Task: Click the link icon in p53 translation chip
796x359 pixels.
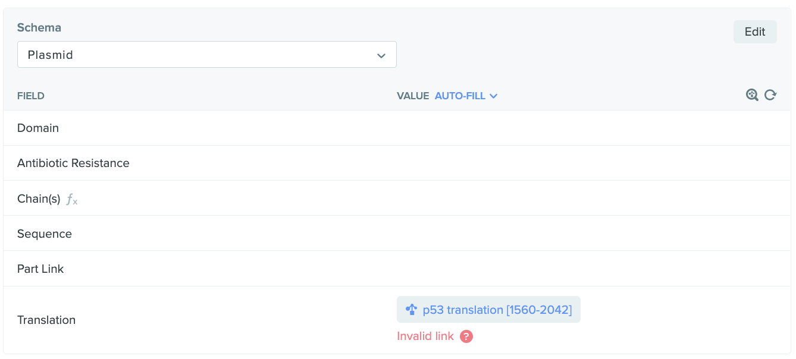Action: point(411,310)
